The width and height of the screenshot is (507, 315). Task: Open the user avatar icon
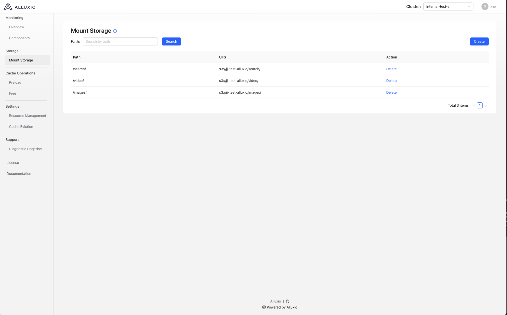click(x=485, y=7)
